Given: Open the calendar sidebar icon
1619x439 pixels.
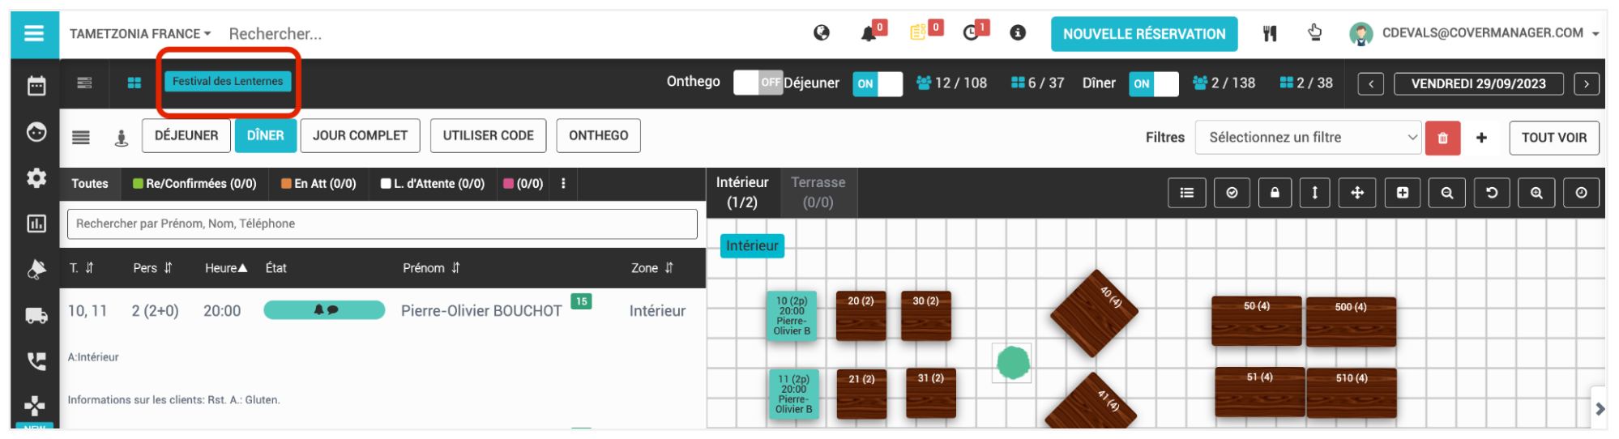Looking at the screenshot, I should [36, 85].
